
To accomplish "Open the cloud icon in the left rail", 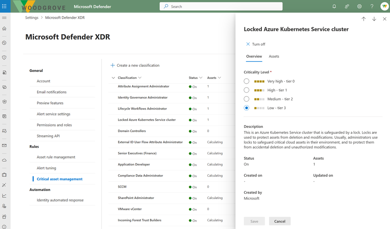I will tap(4, 160).
